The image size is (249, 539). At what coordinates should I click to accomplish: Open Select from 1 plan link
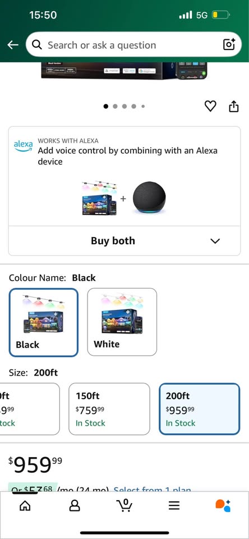click(152, 489)
